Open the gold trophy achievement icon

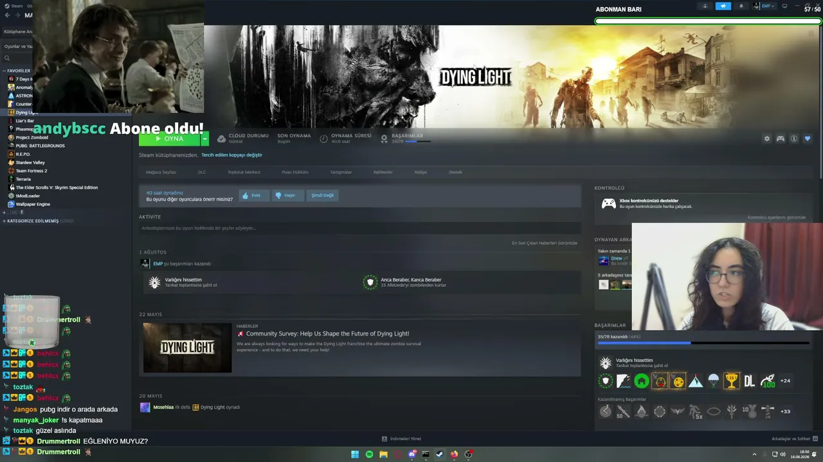pos(732,381)
